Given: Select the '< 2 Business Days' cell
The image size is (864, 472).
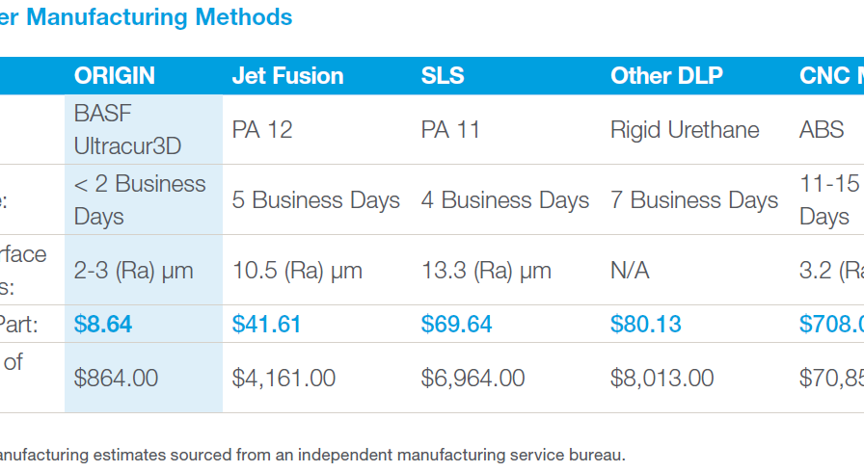Looking at the screenshot, I should [140, 200].
